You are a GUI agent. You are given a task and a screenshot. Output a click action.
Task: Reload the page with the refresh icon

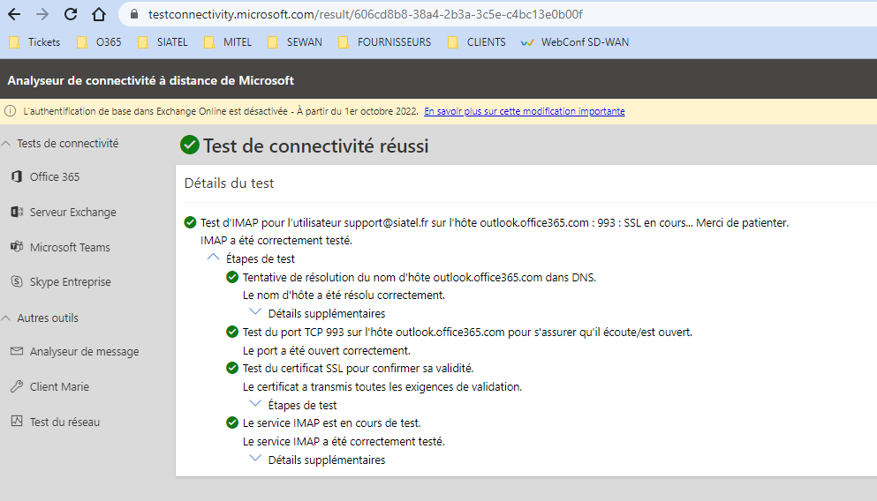pyautogui.click(x=71, y=14)
